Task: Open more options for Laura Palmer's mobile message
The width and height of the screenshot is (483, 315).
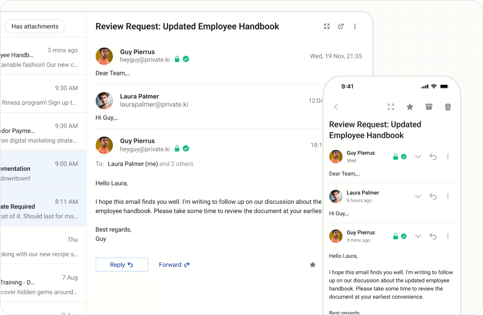Action: (x=448, y=196)
